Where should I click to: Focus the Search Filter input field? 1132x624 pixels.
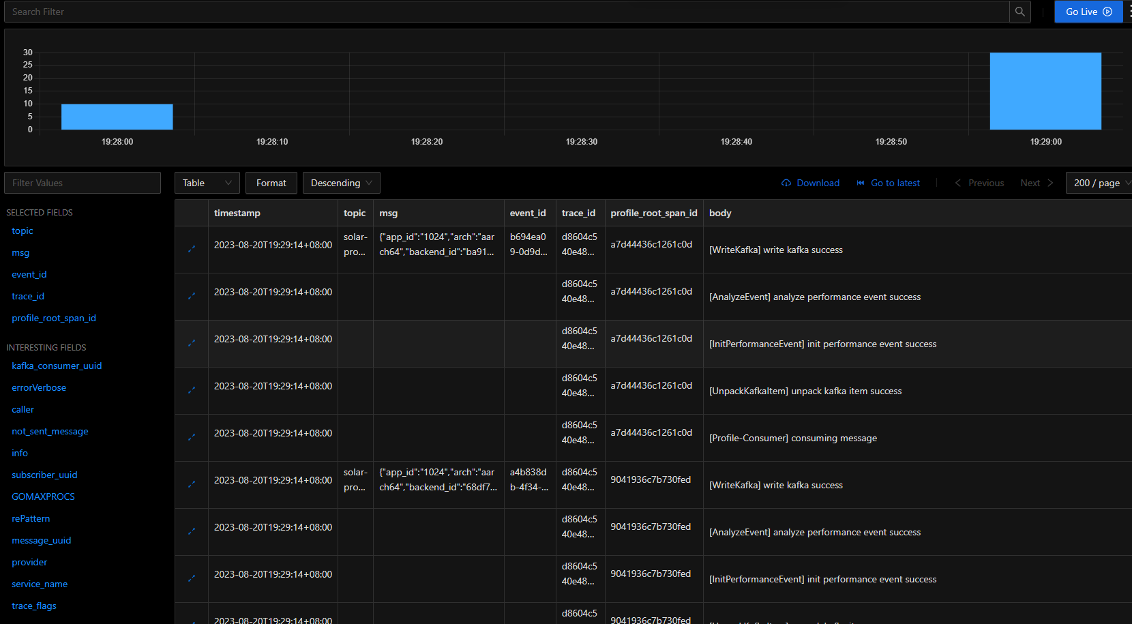[507, 12]
